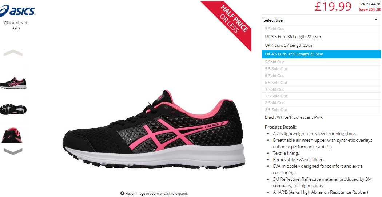Select the side view shoe thumbnail

tap(13, 83)
